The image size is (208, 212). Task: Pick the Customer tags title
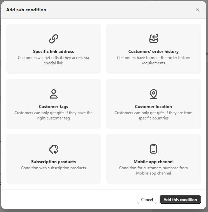54,106
